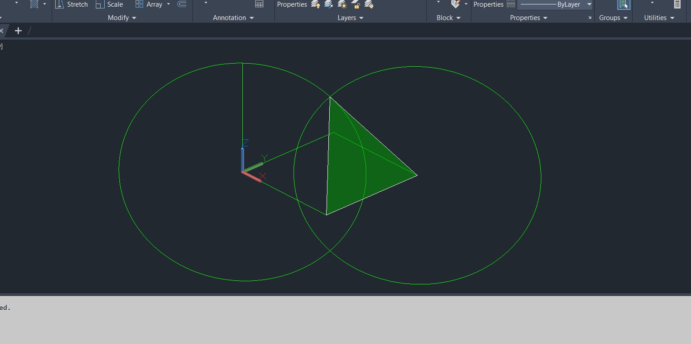Insert a Table from Annotation panel
Viewport: 691px width, 344px height.
[259, 4]
